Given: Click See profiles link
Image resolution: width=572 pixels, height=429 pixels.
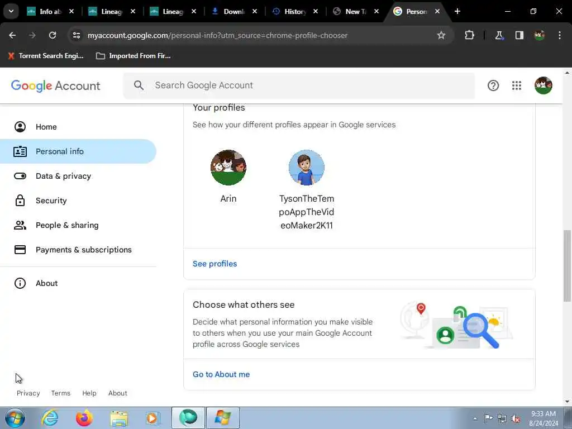Looking at the screenshot, I should click(x=214, y=264).
